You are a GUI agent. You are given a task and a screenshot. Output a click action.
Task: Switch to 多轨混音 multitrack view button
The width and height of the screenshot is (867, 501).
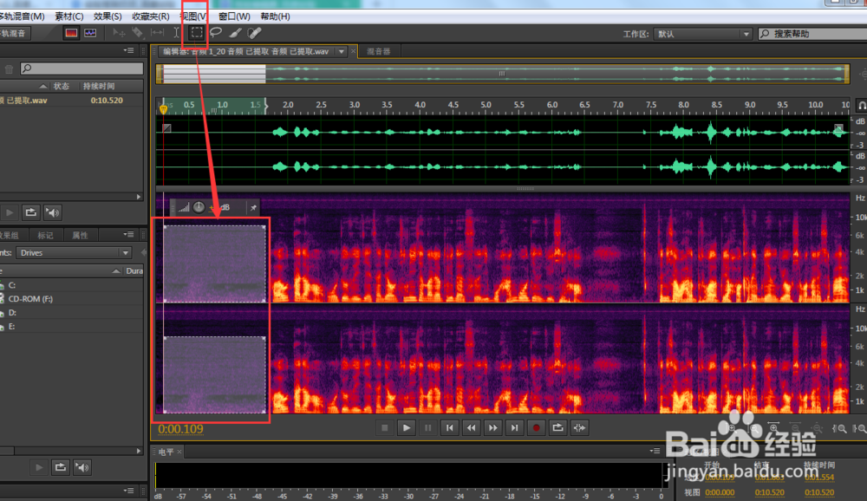pyautogui.click(x=15, y=33)
